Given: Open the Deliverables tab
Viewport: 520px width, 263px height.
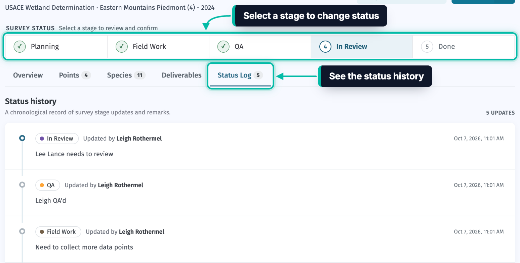Looking at the screenshot, I should click(182, 75).
